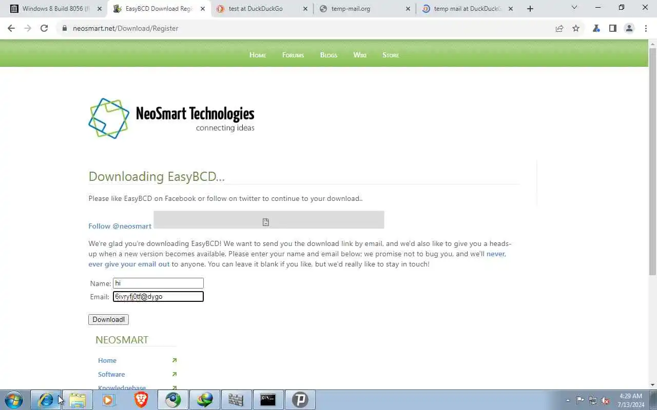The image size is (657, 410).
Task: Open Blogs in the navigation bar
Action: pos(328,55)
